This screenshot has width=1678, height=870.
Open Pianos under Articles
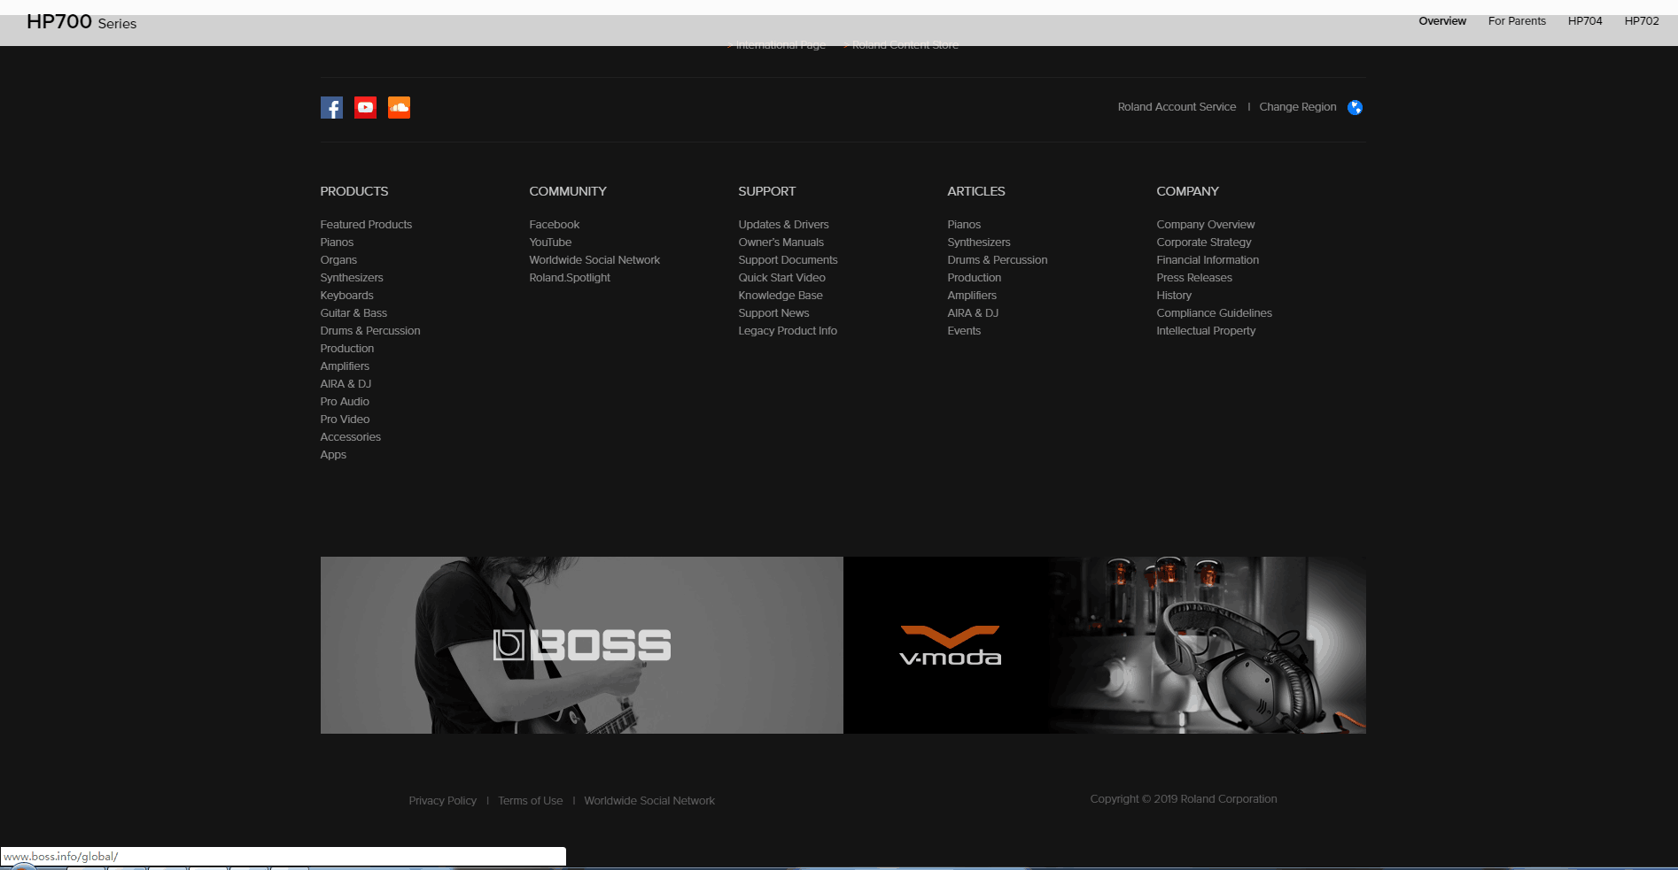[x=964, y=225]
